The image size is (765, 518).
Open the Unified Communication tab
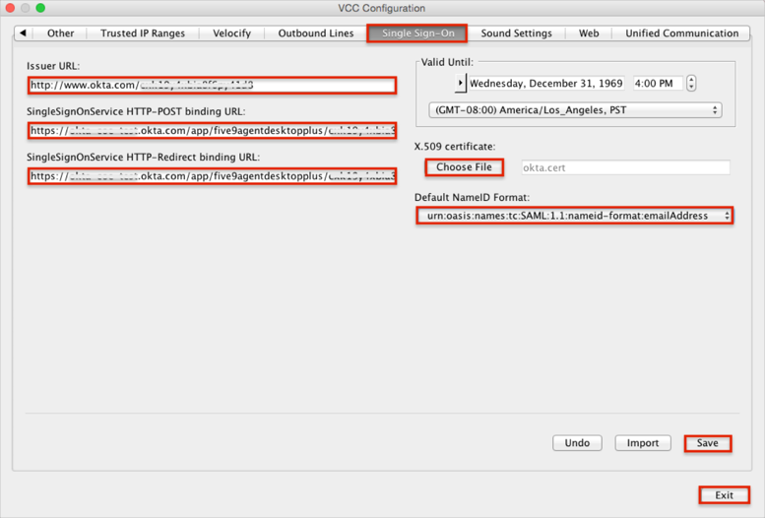tap(681, 33)
